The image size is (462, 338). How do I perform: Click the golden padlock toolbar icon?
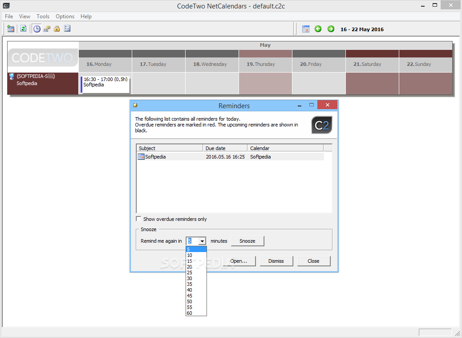[x=57, y=29]
